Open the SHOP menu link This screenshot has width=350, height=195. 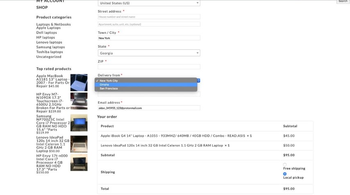(x=42, y=7)
